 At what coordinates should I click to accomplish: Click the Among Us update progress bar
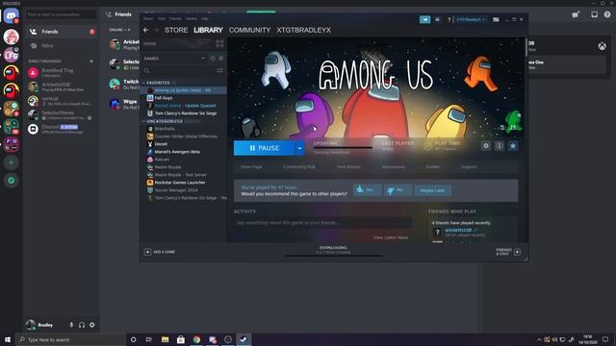click(x=343, y=148)
